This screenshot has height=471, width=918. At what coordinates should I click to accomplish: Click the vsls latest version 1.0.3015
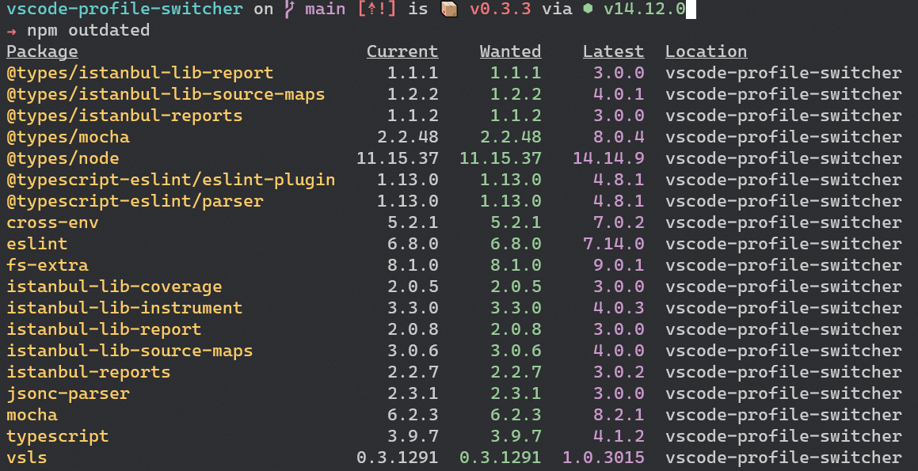tap(603, 458)
